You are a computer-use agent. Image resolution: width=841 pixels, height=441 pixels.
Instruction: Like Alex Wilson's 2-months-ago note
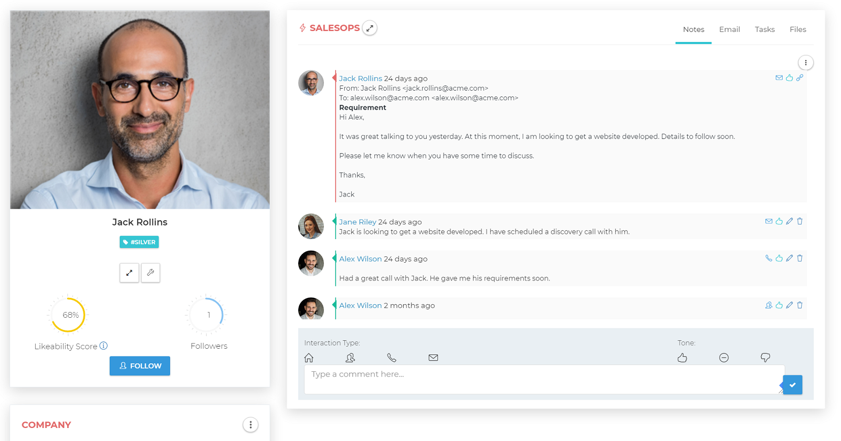779,305
